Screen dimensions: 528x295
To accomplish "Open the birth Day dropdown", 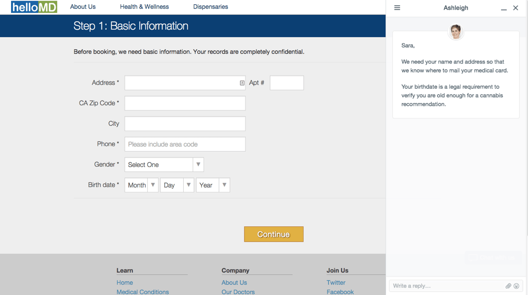I will tap(176, 185).
